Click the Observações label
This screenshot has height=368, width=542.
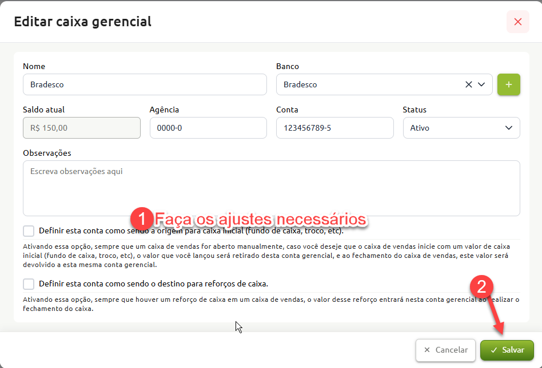point(47,153)
